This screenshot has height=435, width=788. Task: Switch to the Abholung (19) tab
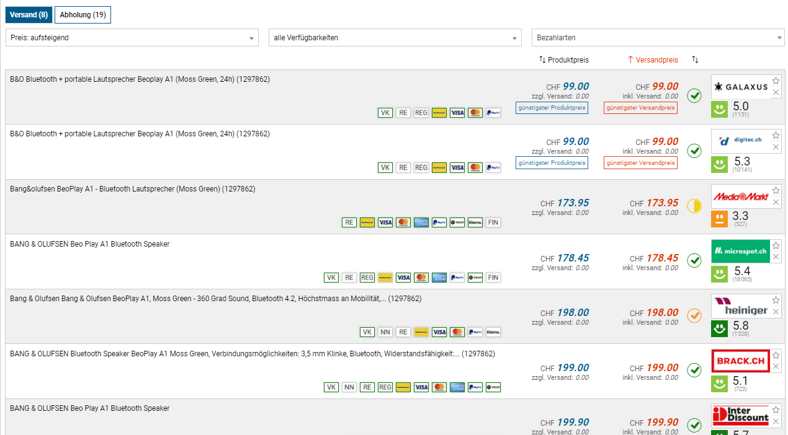83,15
